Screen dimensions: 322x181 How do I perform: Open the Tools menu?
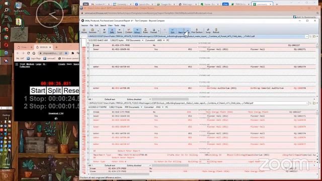[x=117, y=26]
